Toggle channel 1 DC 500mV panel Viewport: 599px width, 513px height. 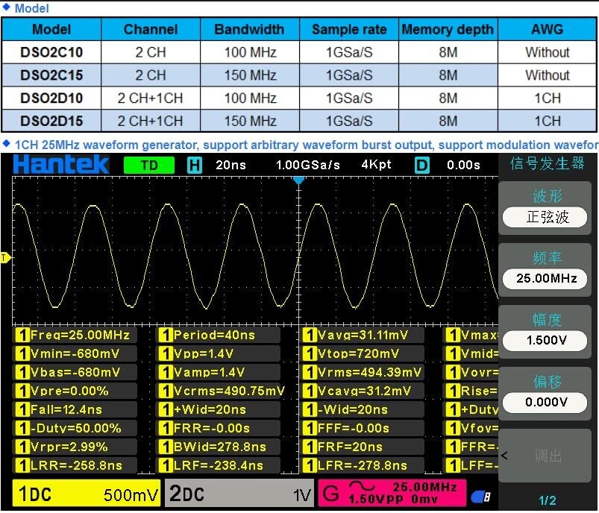coord(87,494)
